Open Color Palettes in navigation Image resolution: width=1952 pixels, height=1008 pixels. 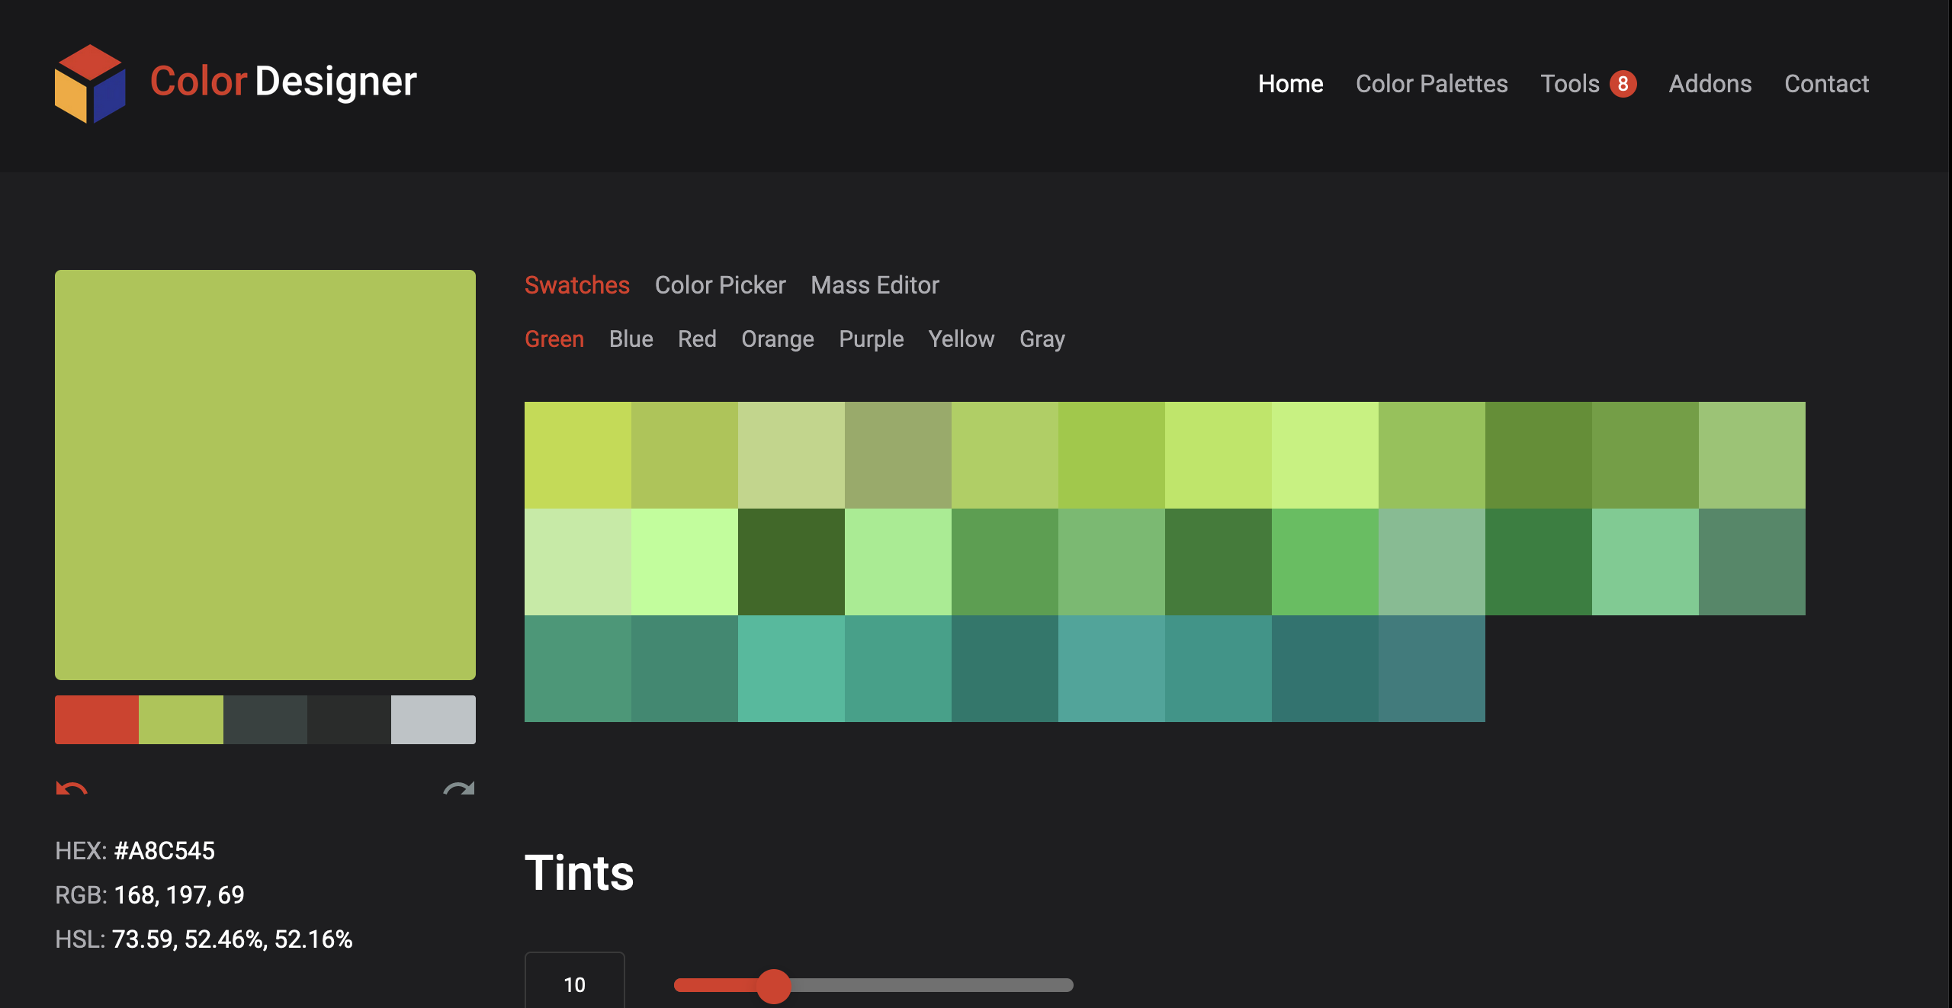point(1431,84)
